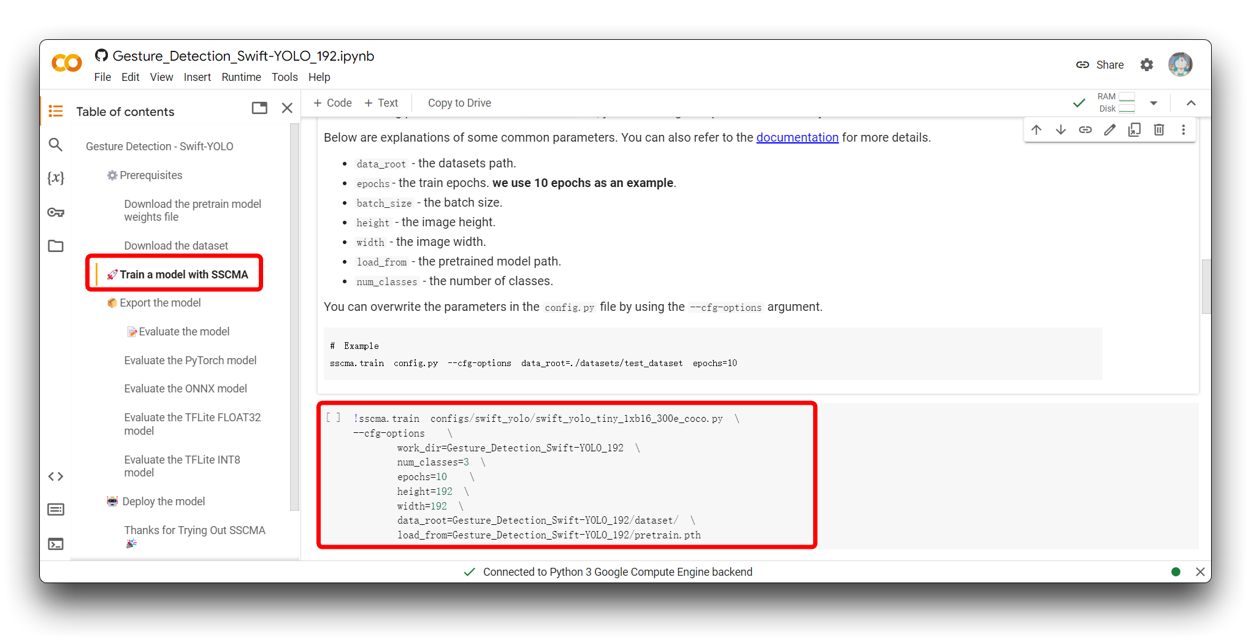Move cell up with arrow icon
Viewport: 1251px width, 642px height.
(1036, 129)
